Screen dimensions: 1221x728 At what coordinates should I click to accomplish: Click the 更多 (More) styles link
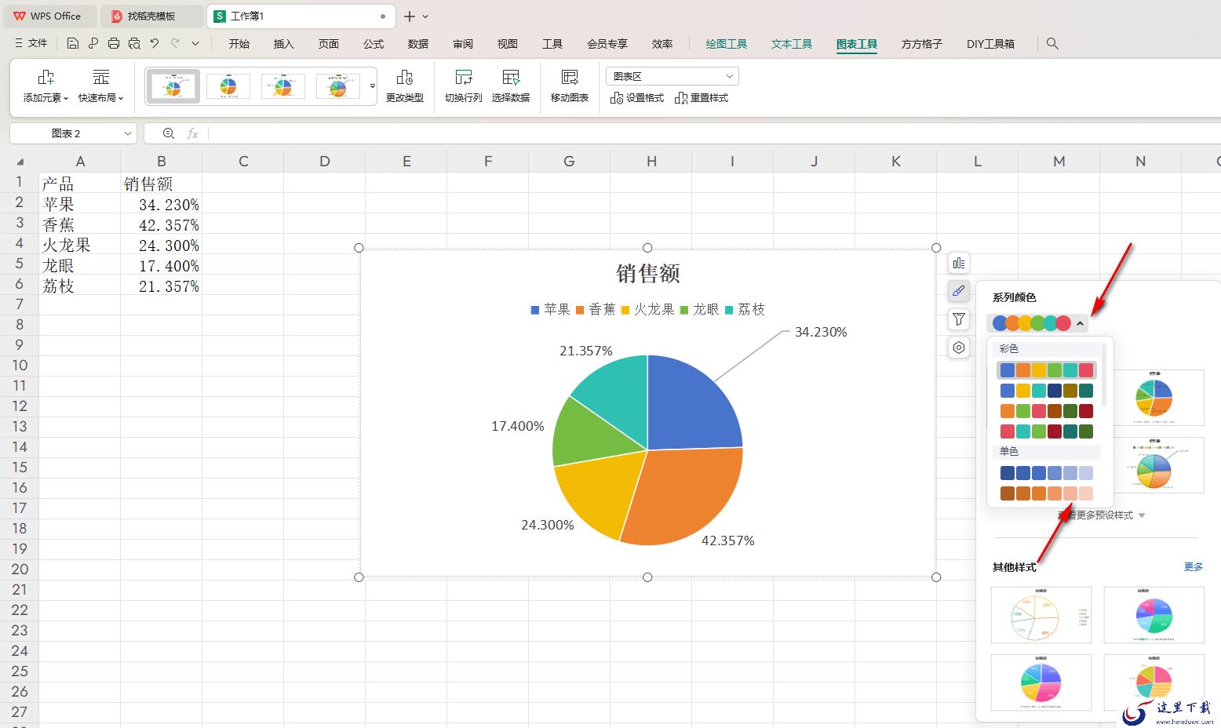1194,566
